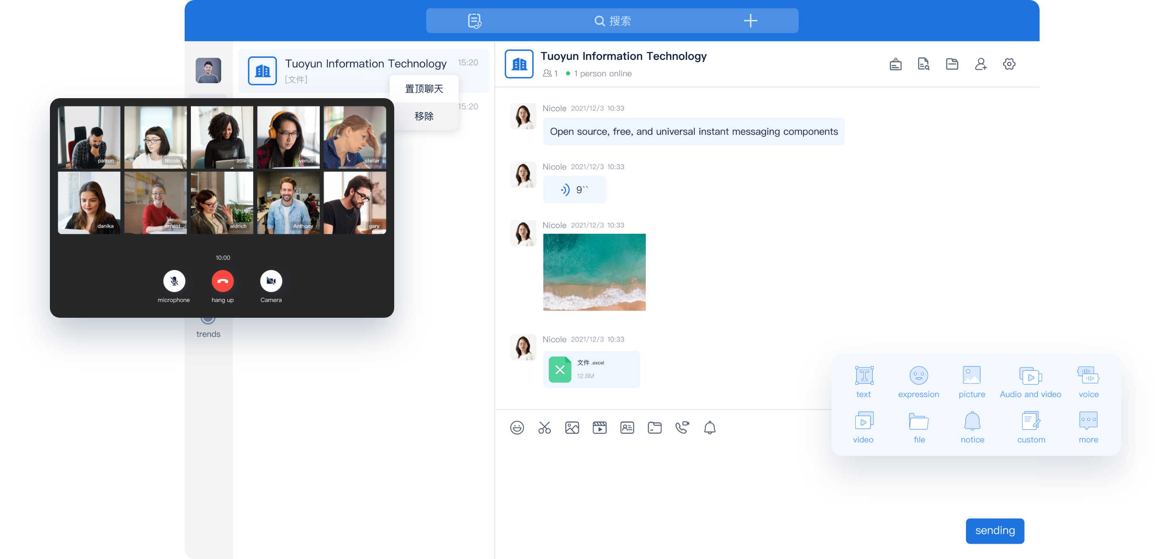Click the emoji icon in message toolbar
The image size is (1171, 559).
click(517, 428)
